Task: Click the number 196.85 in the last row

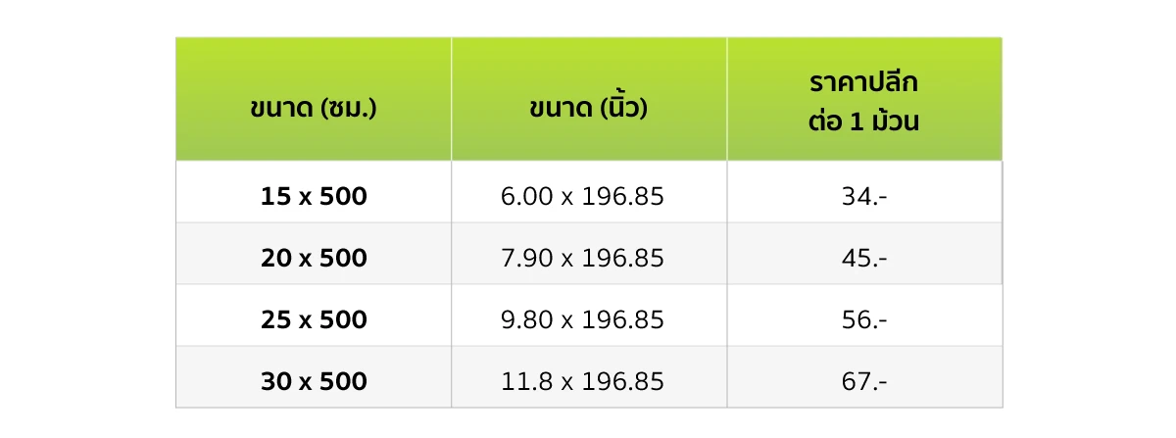Action: 623,382
